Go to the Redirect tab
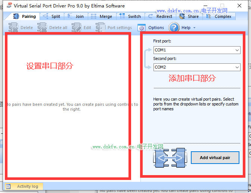This screenshot has width=251, height=193. [x=160, y=16]
